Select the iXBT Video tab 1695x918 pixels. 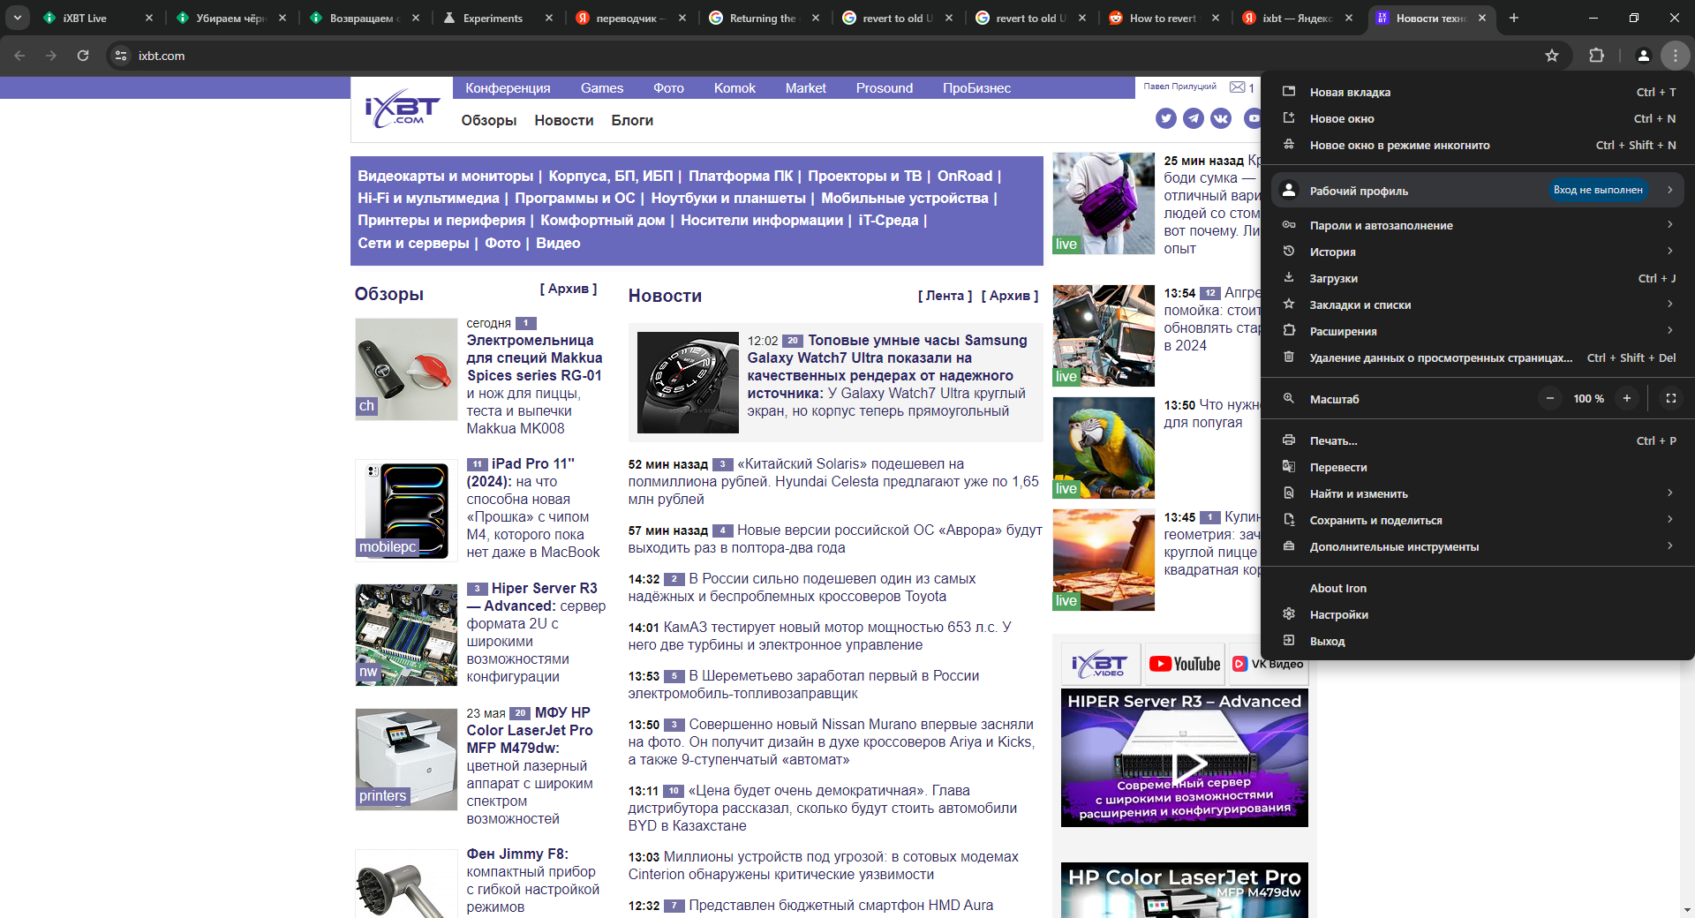tap(1100, 664)
